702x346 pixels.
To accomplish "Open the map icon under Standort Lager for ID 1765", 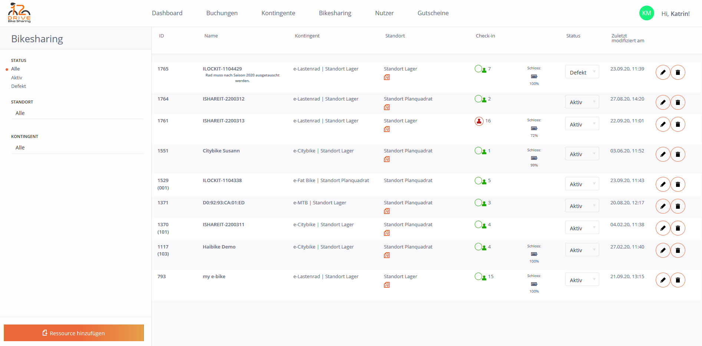I will [x=387, y=77].
